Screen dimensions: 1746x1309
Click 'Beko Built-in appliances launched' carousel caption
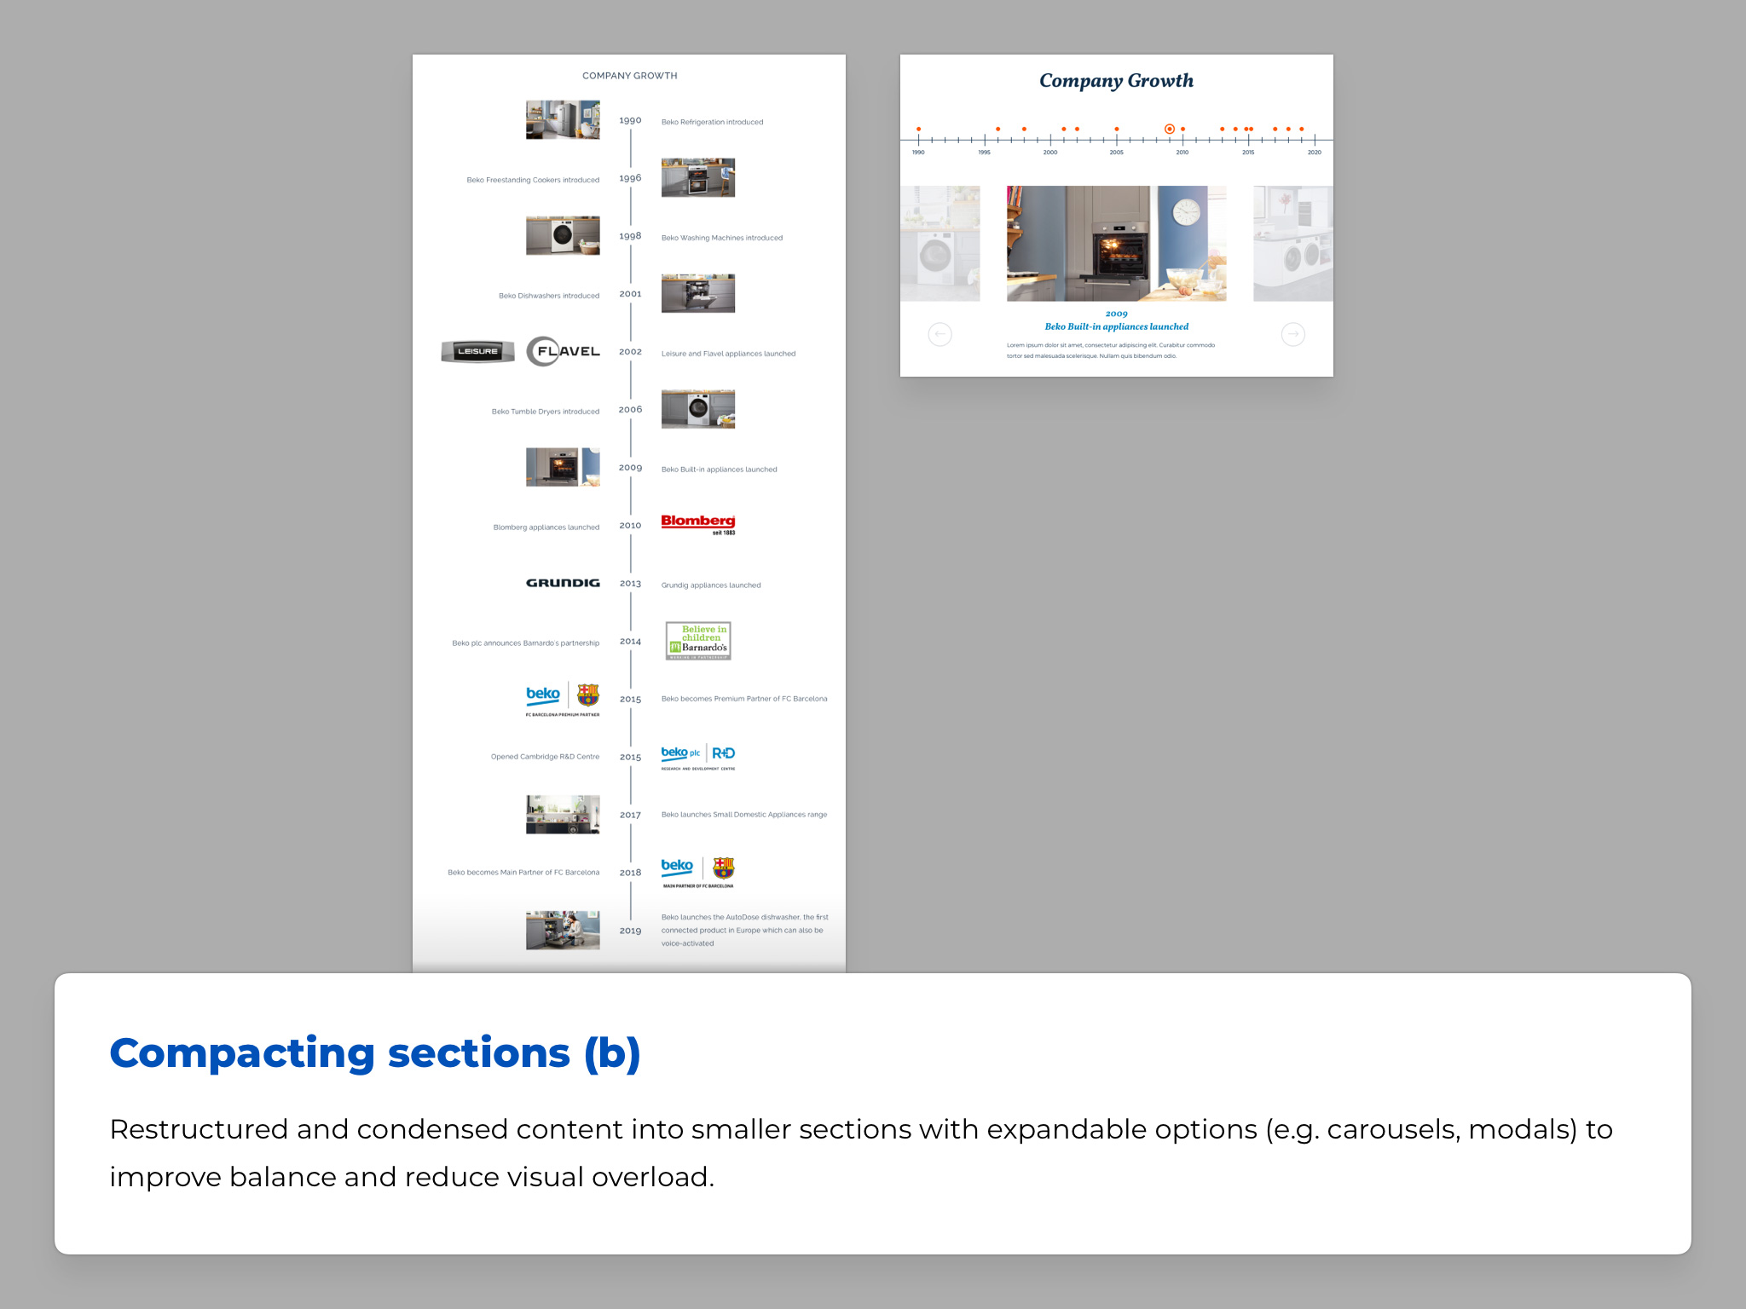pyautogui.click(x=1116, y=326)
